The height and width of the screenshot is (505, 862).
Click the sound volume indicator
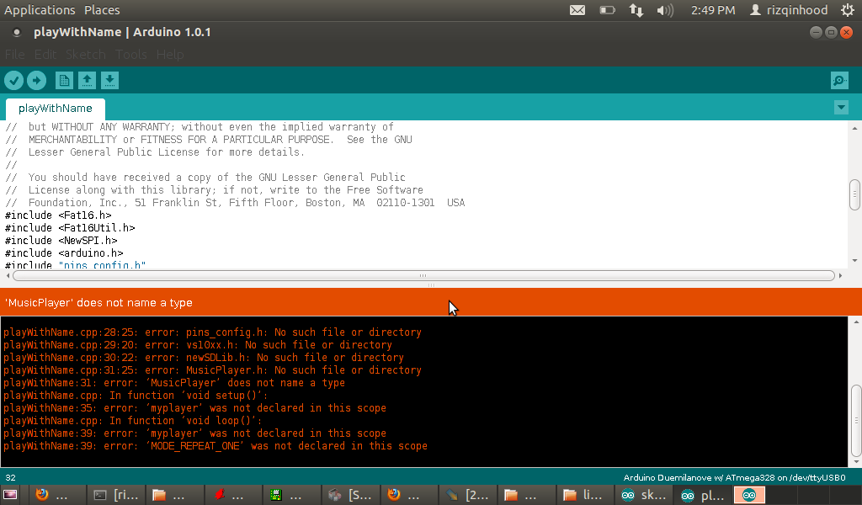(665, 10)
